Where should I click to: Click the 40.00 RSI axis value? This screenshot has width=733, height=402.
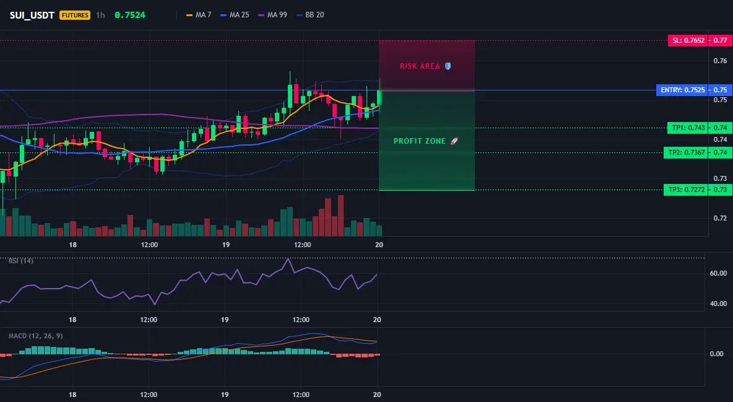718,304
